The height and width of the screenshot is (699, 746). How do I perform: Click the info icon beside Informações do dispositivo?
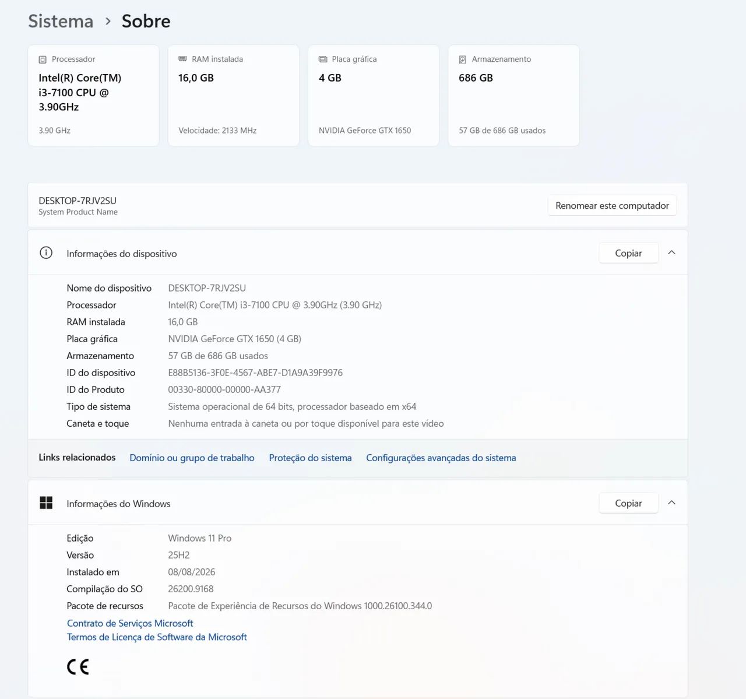pyautogui.click(x=45, y=253)
